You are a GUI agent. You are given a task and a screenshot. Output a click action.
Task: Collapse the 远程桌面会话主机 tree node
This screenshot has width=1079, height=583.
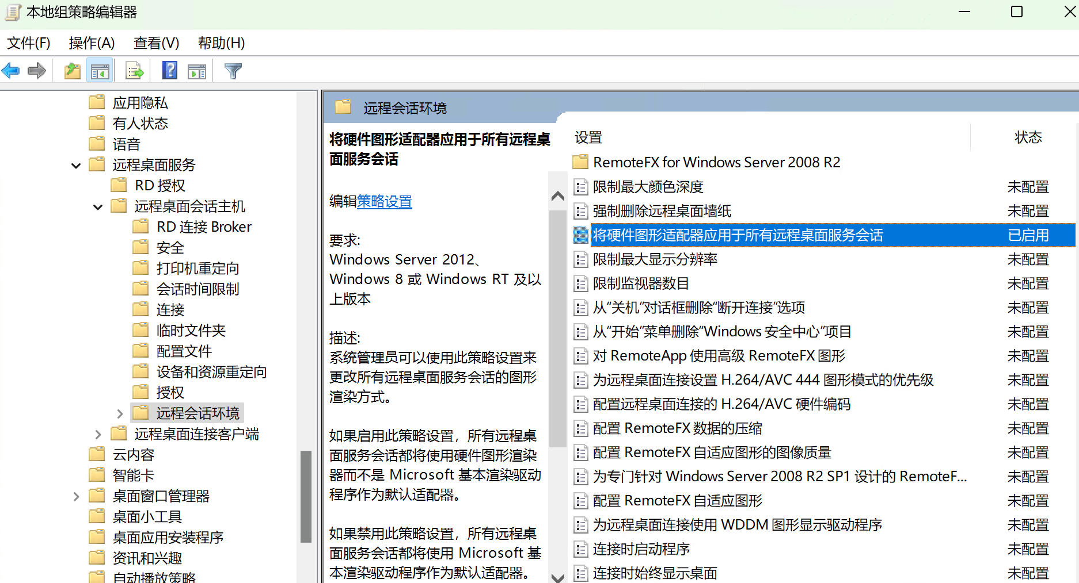[x=98, y=207]
